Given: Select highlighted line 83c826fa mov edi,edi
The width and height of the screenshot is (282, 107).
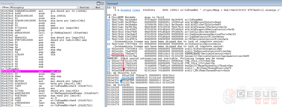Looking at the screenshot, I should (31, 71).
